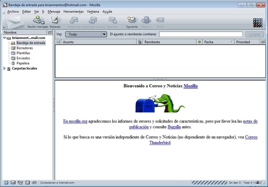268x187 pixels.
Task: Focus the subject or sender search field
Action: [201, 34]
